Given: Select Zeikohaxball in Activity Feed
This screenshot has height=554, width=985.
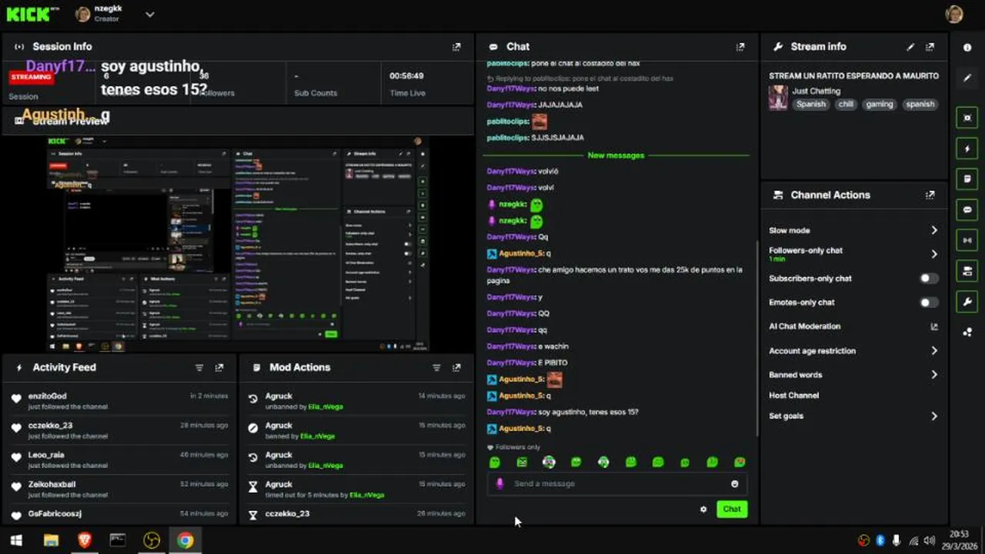Looking at the screenshot, I should pyautogui.click(x=52, y=484).
